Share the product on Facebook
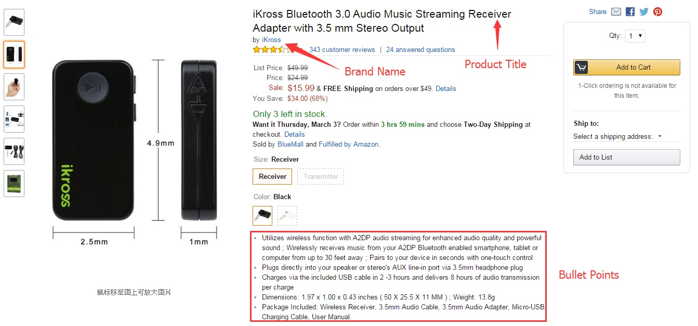698x326 pixels. coord(630,11)
